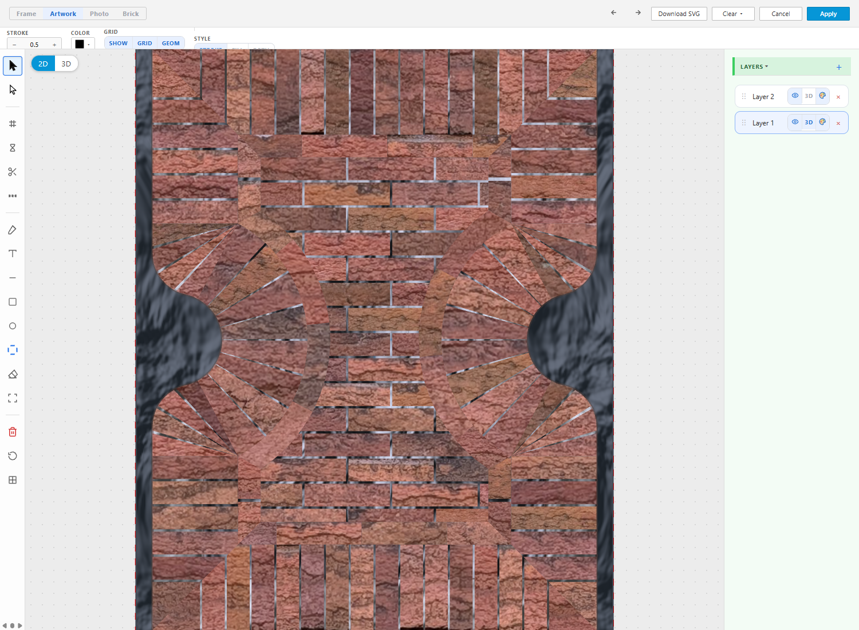Open the palette icon for Layer 1

(x=822, y=122)
